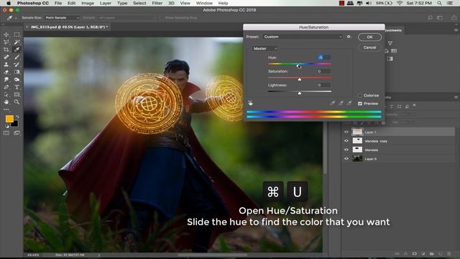Change the screen mode
Image resolution: width=460 pixels, height=259 pixels.
(x=17, y=133)
